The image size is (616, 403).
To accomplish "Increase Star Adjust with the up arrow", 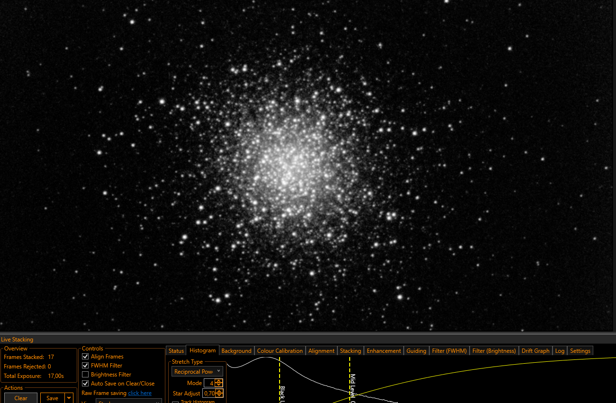I will tap(218, 391).
